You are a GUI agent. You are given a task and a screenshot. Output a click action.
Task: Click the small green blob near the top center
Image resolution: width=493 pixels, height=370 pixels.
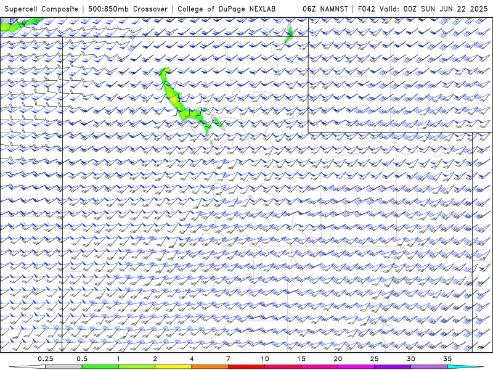[x=289, y=35]
